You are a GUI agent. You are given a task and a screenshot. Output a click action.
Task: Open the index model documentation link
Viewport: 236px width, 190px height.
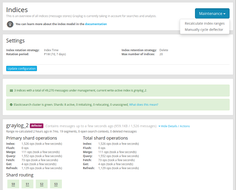point(96,24)
